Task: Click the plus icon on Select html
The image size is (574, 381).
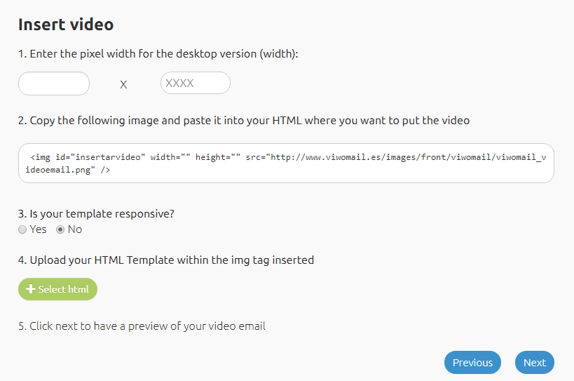Action: (31, 288)
